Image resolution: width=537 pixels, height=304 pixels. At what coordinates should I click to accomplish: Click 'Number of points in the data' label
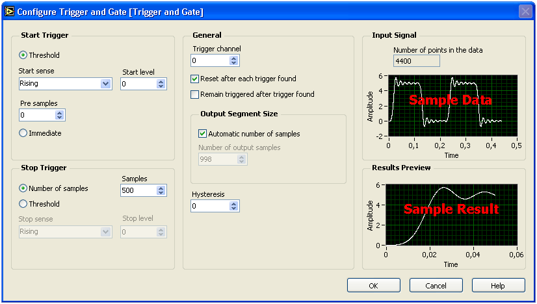click(x=438, y=50)
